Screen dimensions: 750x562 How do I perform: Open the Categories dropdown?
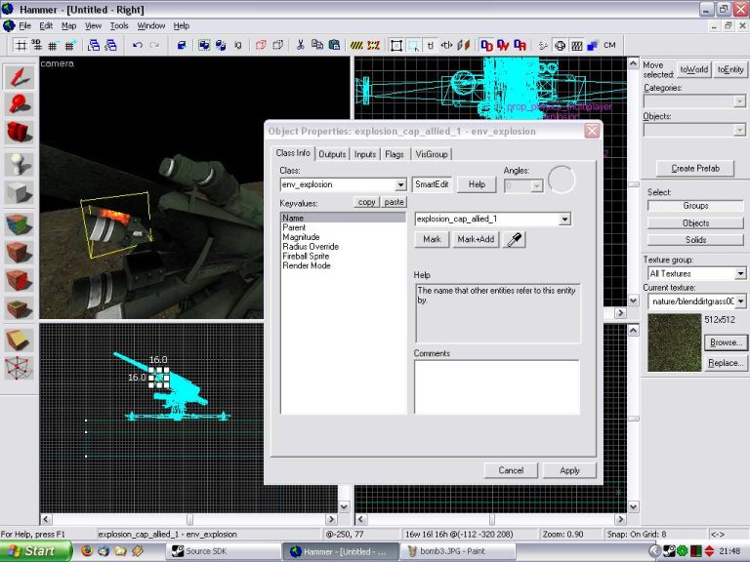click(x=739, y=101)
